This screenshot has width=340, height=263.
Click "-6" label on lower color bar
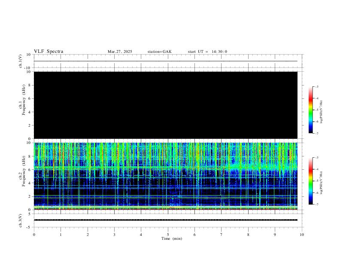316,193
